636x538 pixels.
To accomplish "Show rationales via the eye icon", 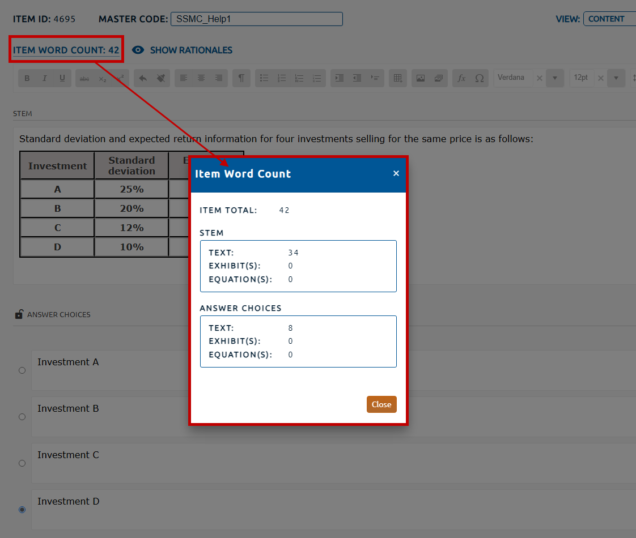I will point(138,50).
